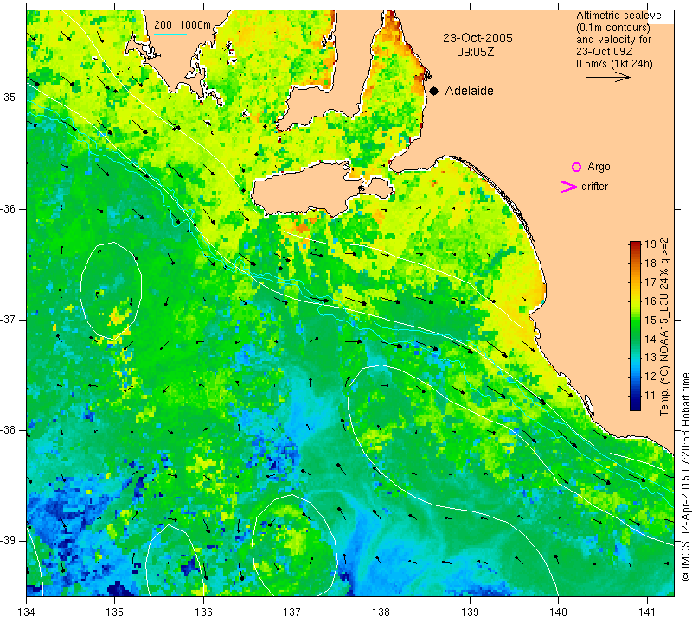Click the 'Altimetric sealevel' heading text

pyautogui.click(x=619, y=16)
